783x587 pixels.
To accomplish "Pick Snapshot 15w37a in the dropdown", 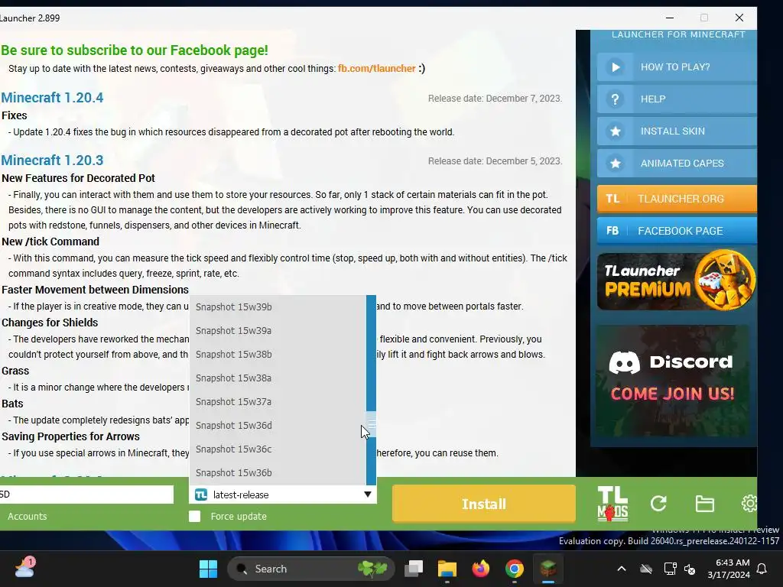I will pyautogui.click(x=278, y=402).
